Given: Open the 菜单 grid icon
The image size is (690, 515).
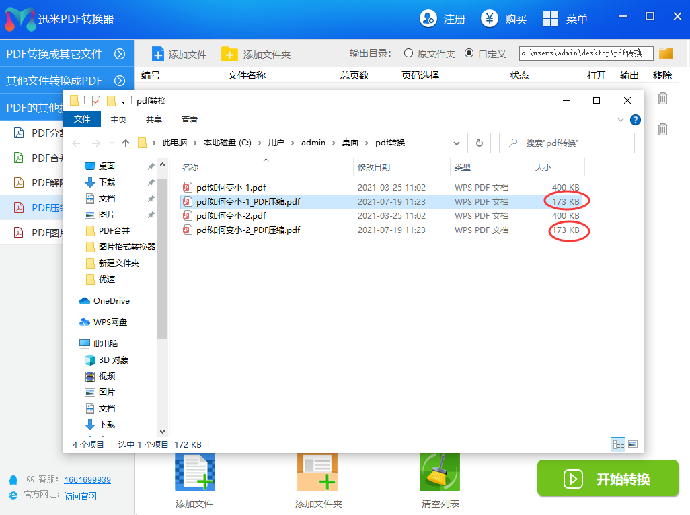Looking at the screenshot, I should 551,19.
